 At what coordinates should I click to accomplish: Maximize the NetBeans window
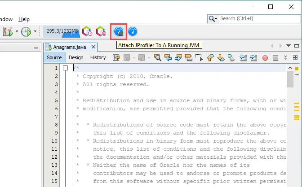(x=271, y=7)
